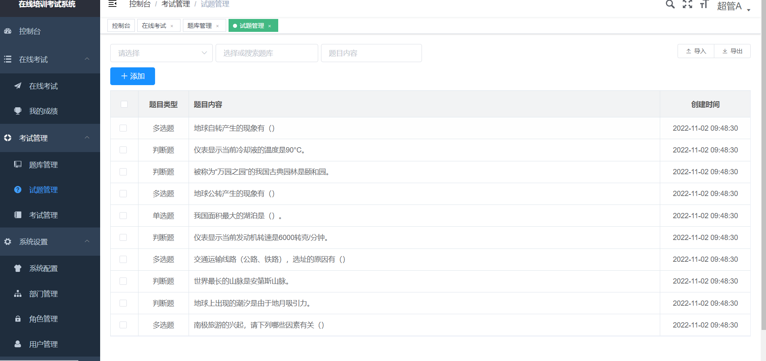Check the row about 南极旅游的兴起
This screenshot has height=361, width=766.
123,325
